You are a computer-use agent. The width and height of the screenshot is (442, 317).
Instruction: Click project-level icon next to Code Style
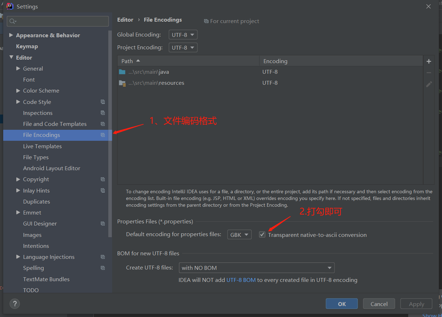tap(103, 102)
